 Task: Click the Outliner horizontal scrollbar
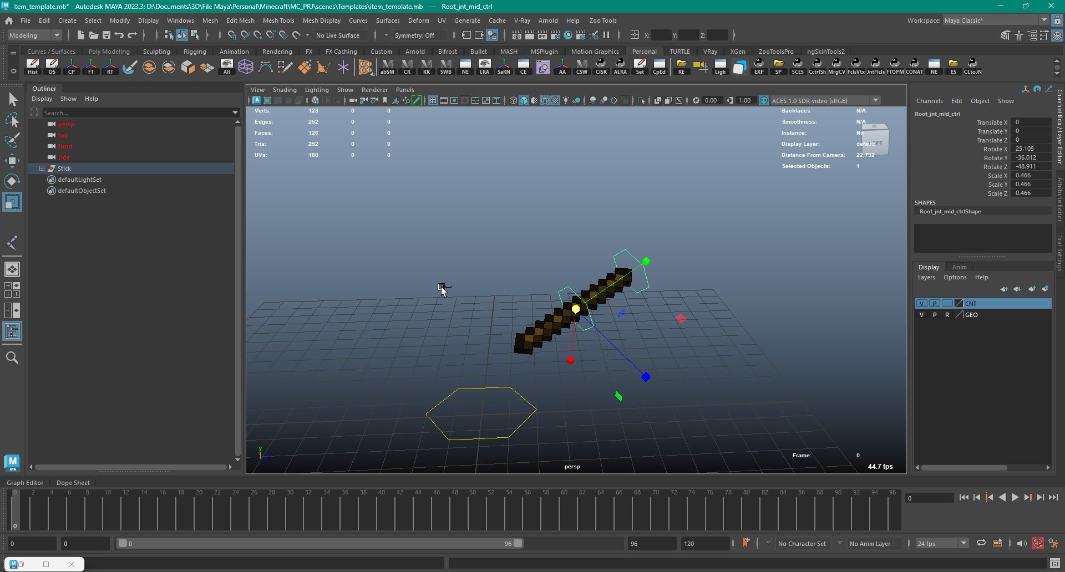coord(131,467)
